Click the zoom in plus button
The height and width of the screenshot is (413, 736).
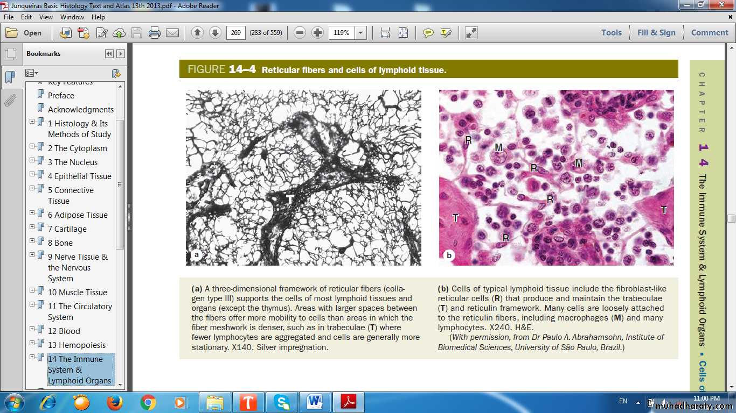click(318, 33)
